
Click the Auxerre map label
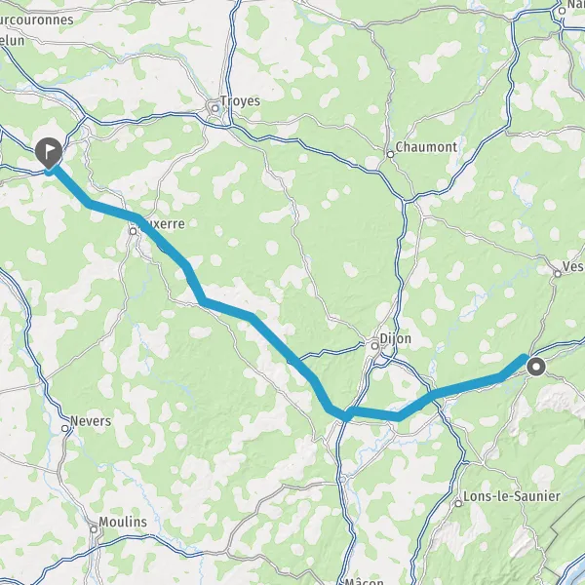(x=161, y=224)
